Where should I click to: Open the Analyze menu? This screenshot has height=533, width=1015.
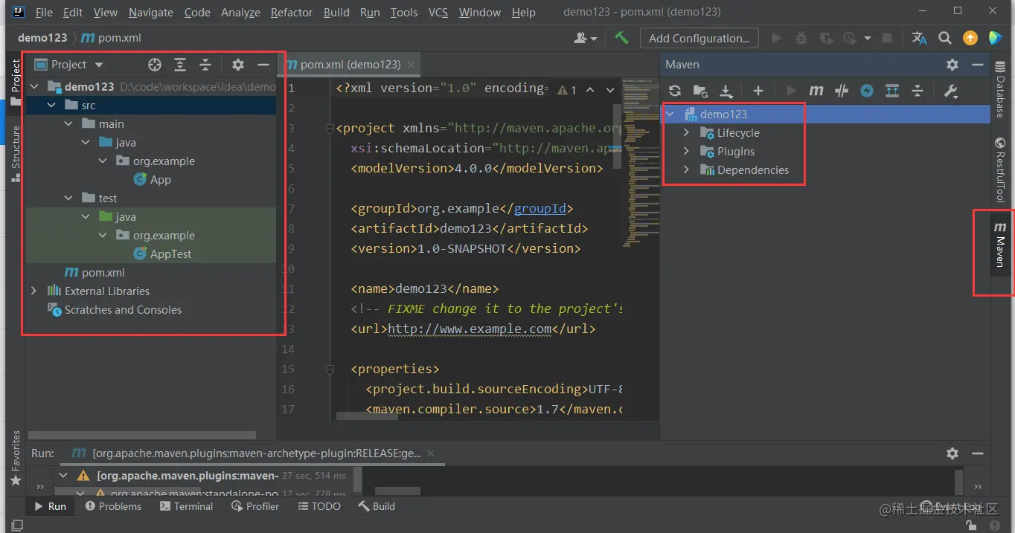(x=241, y=13)
